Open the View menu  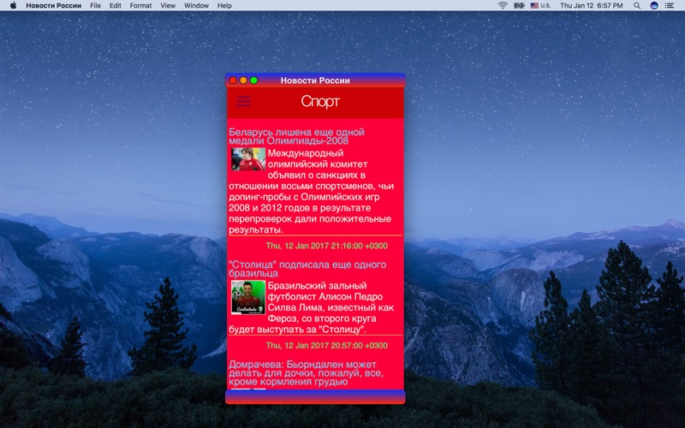(x=168, y=6)
